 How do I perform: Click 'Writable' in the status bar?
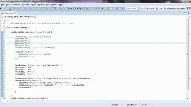click(115, 105)
